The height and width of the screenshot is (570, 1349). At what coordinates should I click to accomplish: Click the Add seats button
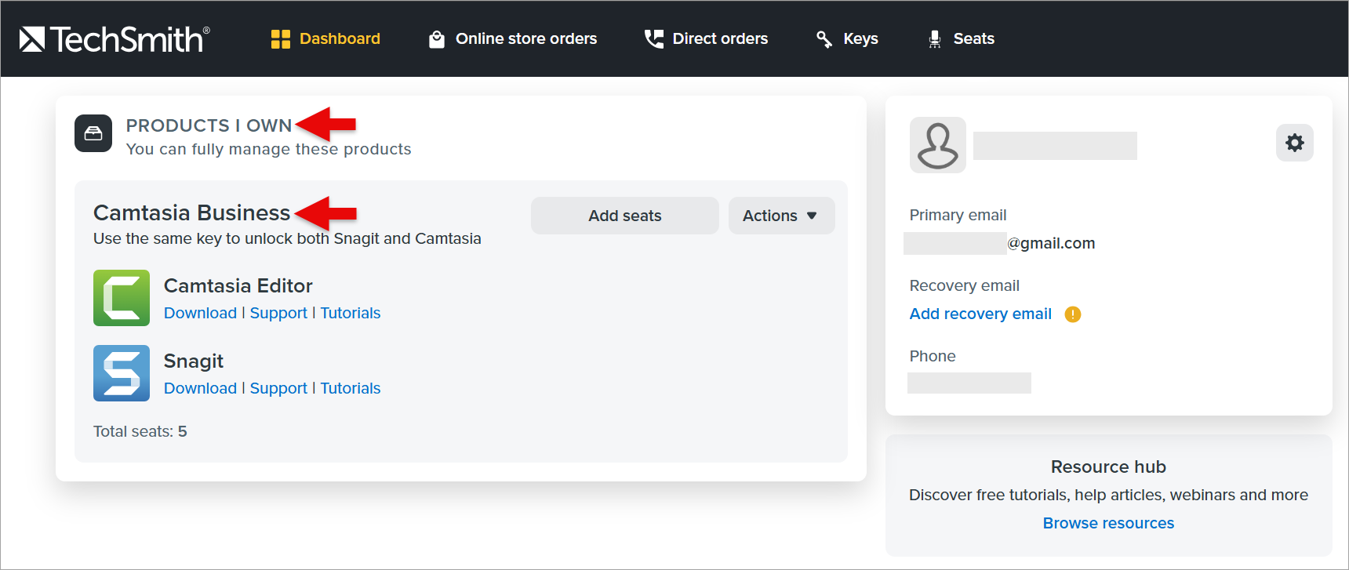point(625,216)
